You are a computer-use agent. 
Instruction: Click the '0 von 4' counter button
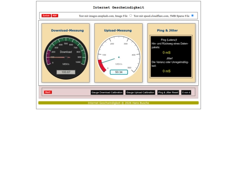[x=186, y=92]
